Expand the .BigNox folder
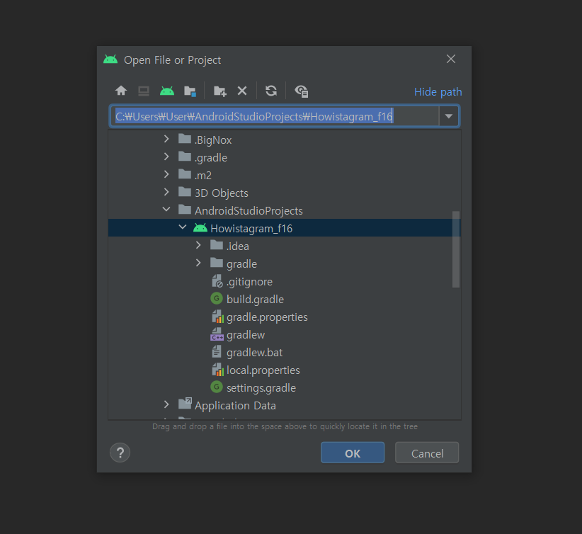 pos(166,139)
